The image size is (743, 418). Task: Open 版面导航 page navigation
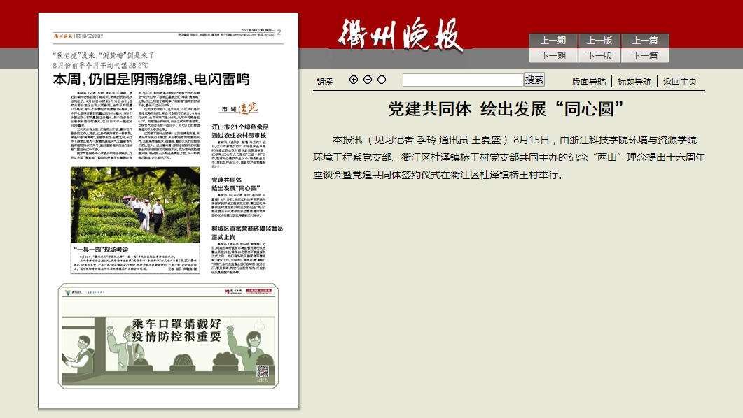point(588,81)
